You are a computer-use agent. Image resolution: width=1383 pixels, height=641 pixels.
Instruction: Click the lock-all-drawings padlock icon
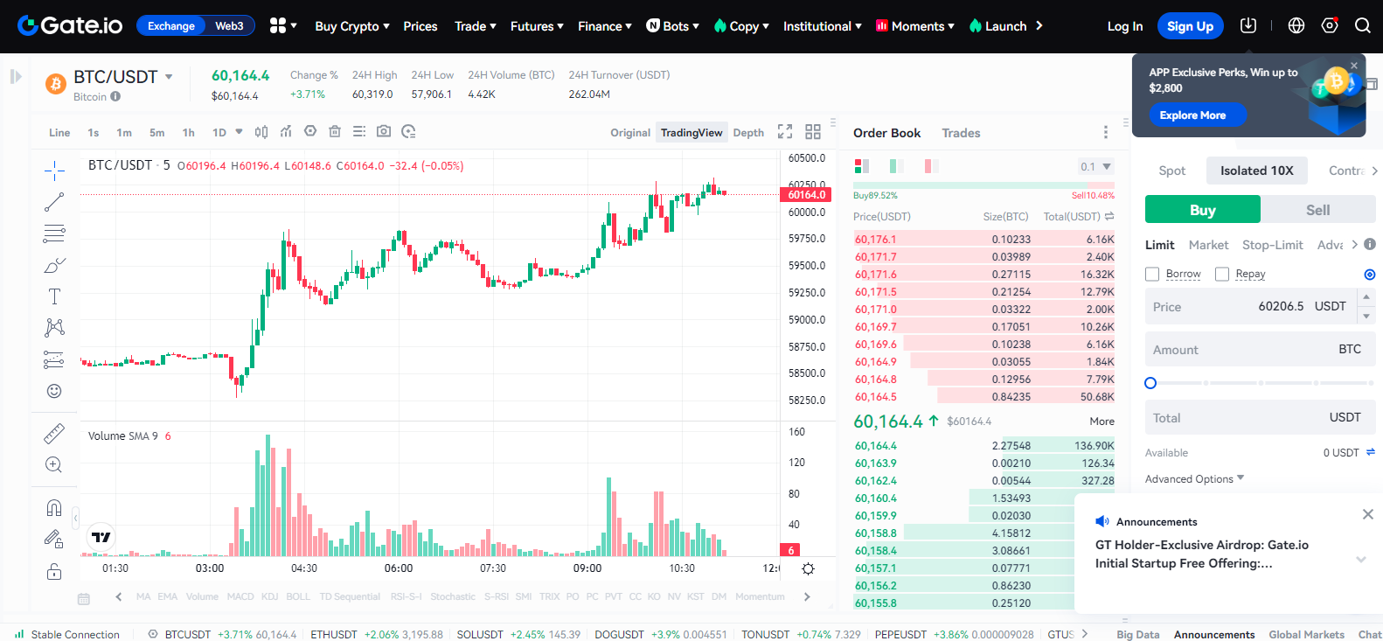[54, 572]
